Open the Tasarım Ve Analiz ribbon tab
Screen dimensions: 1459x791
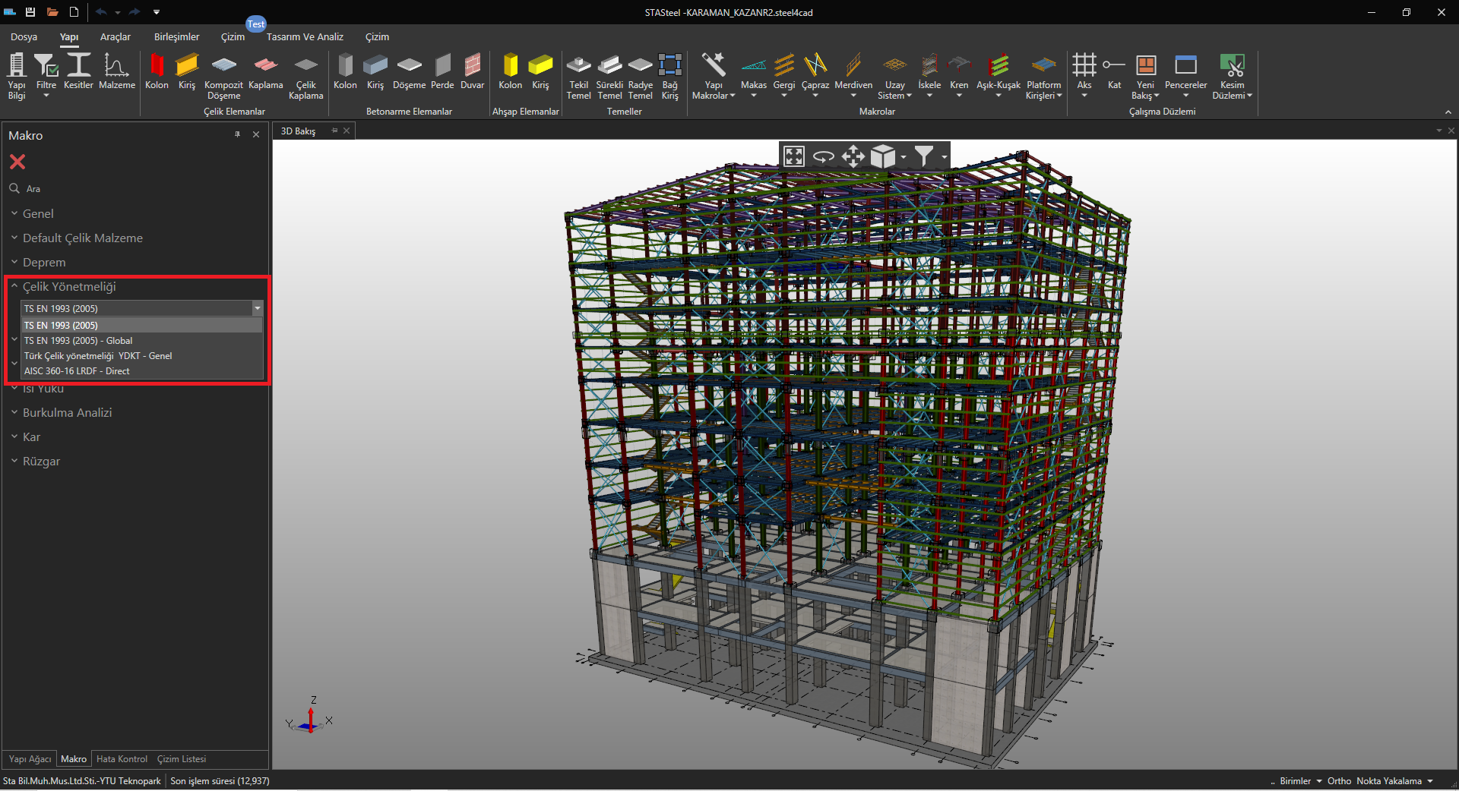pyautogui.click(x=305, y=37)
